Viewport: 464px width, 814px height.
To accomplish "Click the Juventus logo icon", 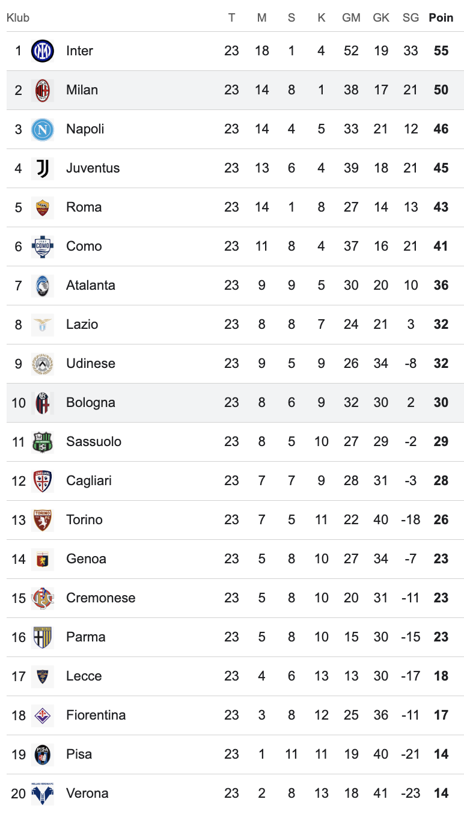I will click(x=43, y=168).
